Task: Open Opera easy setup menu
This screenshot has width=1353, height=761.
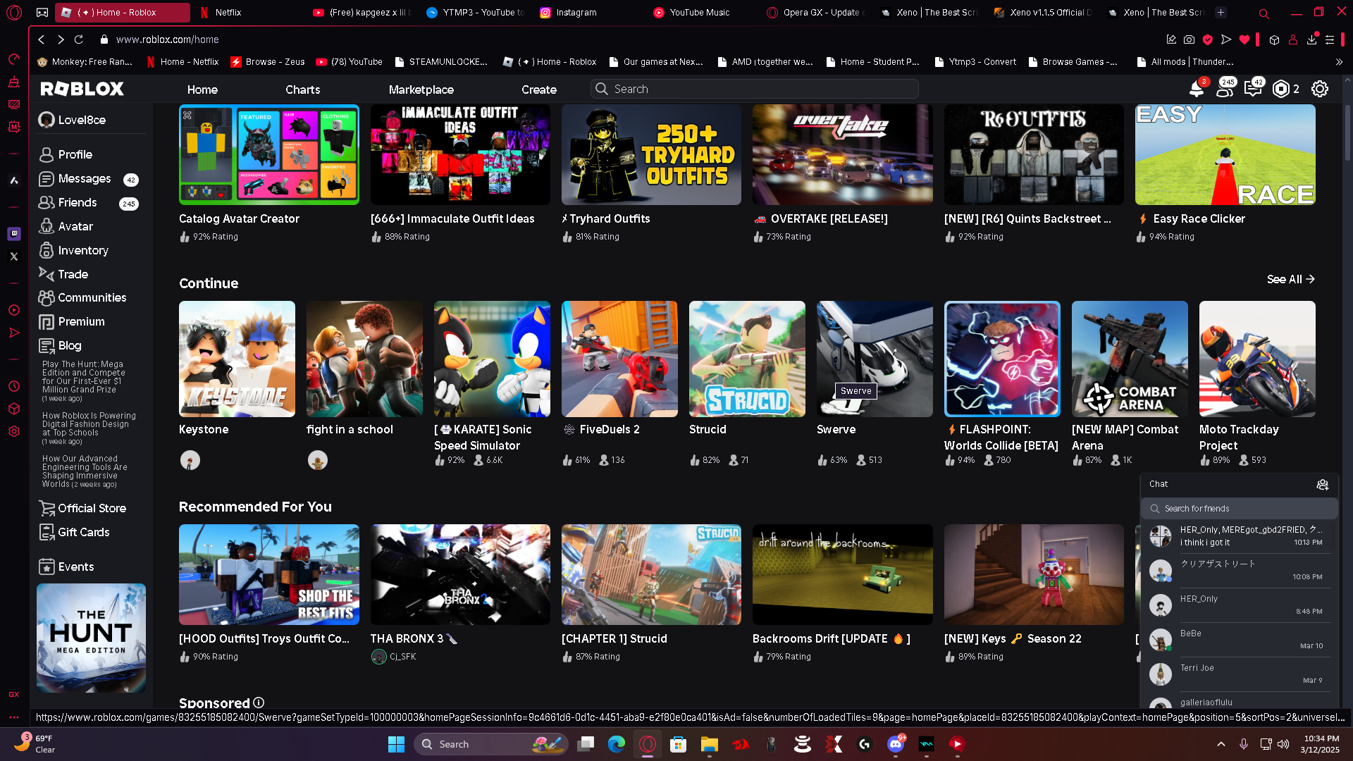Action: click(x=1330, y=39)
